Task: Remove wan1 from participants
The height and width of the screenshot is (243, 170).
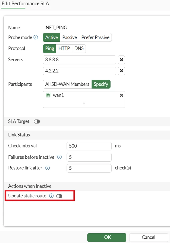Action: [x=121, y=95]
